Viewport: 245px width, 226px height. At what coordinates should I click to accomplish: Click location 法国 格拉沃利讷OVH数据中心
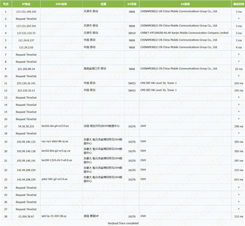102,126
